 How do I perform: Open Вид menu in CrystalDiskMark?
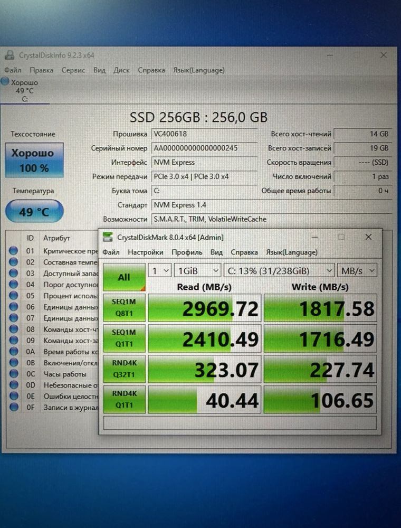[x=217, y=252]
